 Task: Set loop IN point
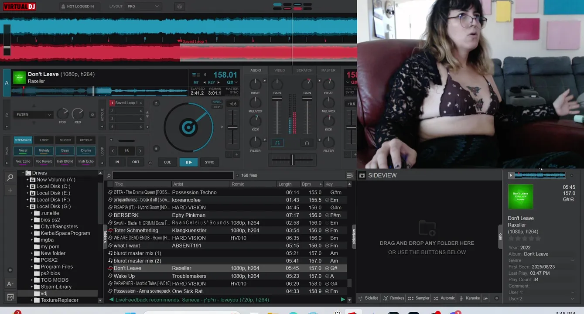117,162
